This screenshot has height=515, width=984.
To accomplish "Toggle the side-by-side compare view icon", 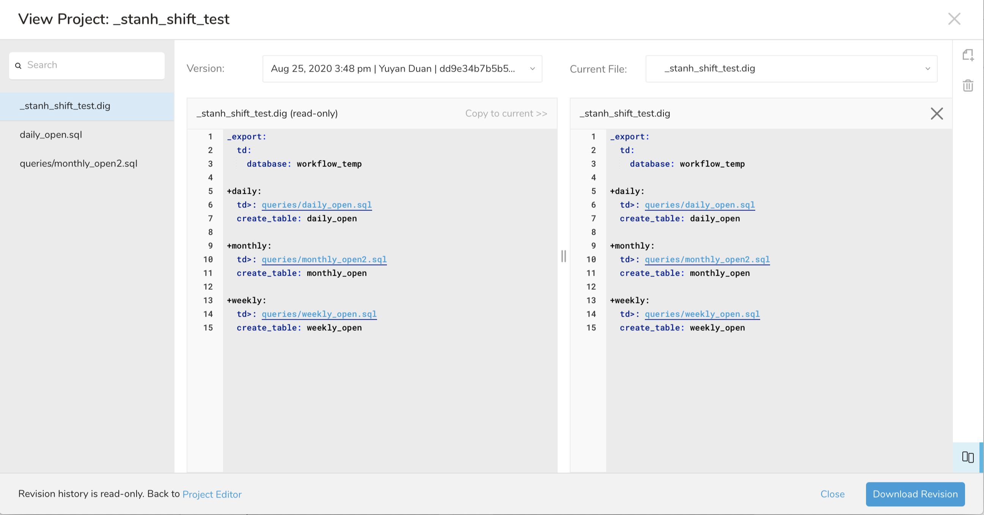I will pos(968,457).
